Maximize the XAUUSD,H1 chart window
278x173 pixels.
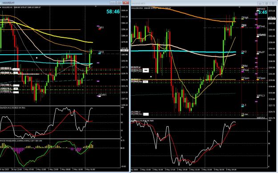[x=119, y=3]
